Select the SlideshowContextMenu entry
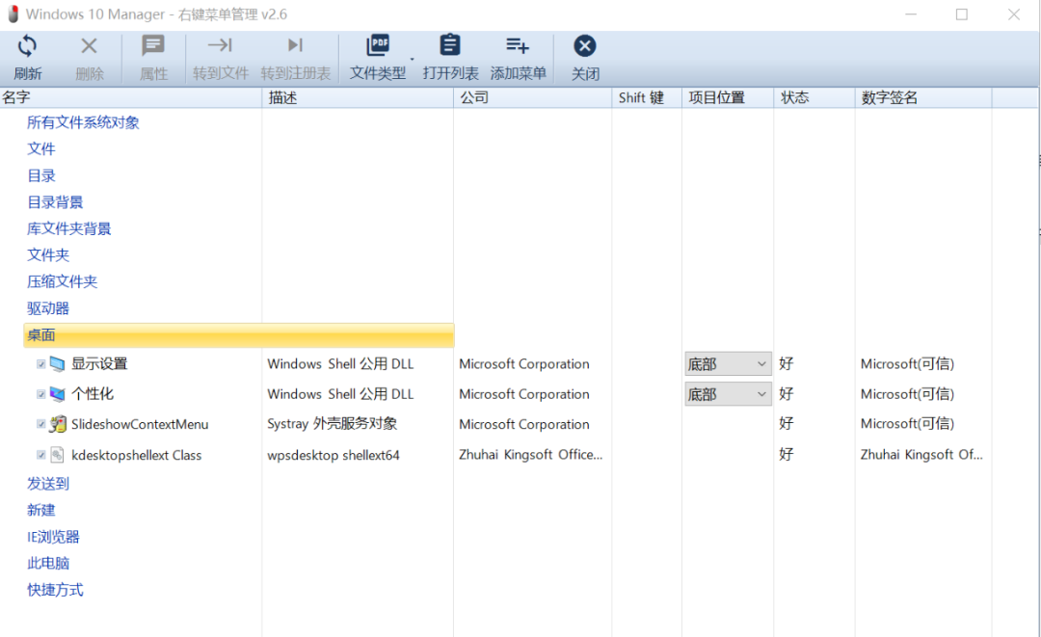Image resolution: width=1041 pixels, height=637 pixels. tap(140, 424)
